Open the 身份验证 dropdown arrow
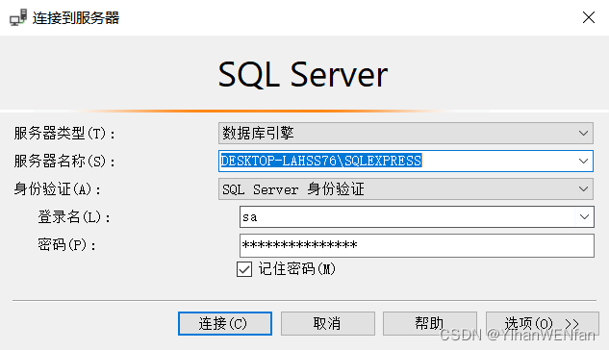Image resolution: width=609 pixels, height=350 pixels. coord(583,189)
